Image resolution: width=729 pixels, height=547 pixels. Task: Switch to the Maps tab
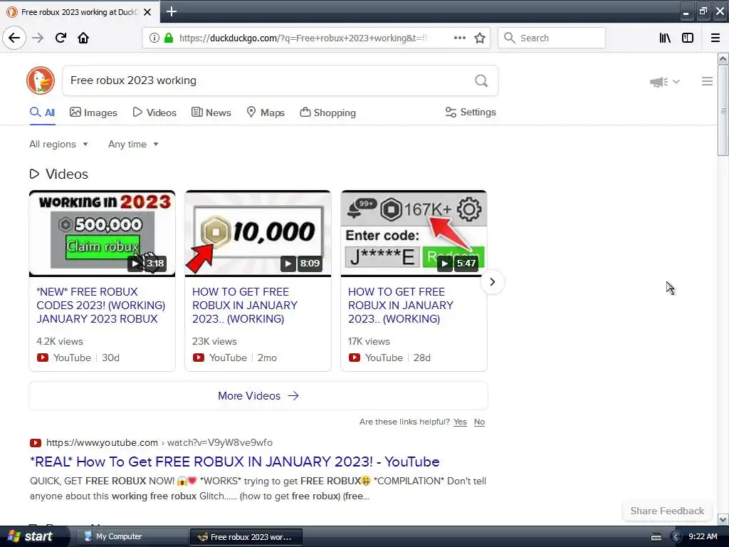tap(266, 113)
